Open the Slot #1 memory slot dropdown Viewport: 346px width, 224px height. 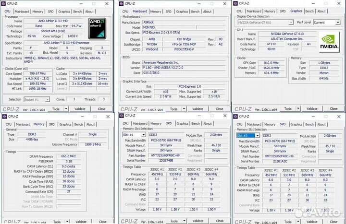click(143, 135)
